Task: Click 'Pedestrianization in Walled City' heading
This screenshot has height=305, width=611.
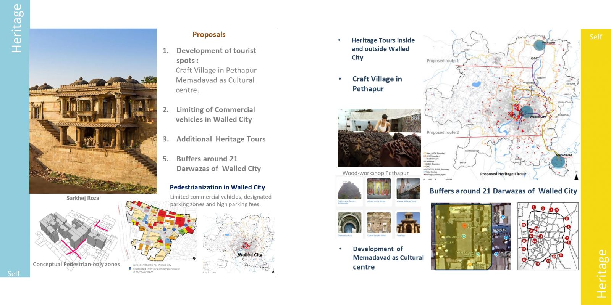Action: pos(217,187)
